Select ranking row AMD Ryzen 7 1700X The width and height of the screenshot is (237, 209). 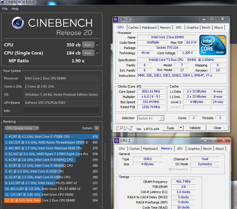point(52,154)
